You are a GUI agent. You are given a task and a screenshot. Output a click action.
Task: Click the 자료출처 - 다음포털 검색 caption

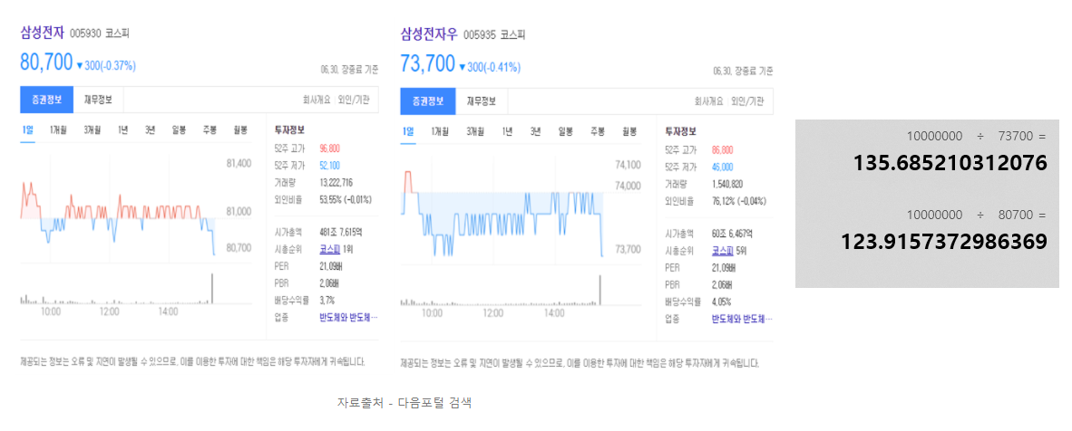pos(404,402)
